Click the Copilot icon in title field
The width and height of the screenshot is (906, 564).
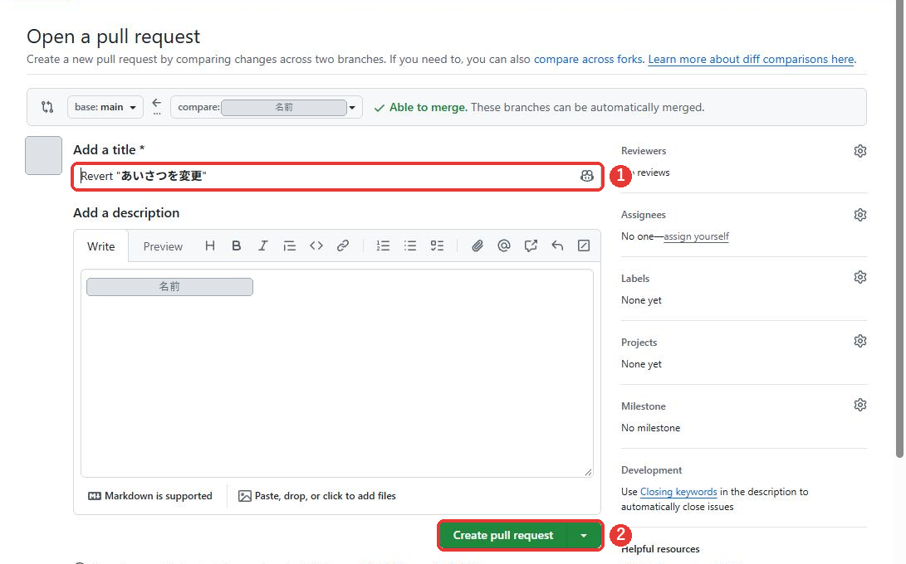point(587,176)
